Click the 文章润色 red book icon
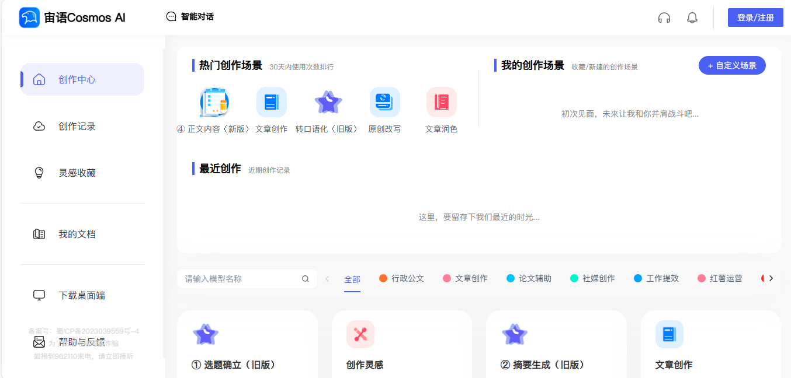 tap(441, 102)
